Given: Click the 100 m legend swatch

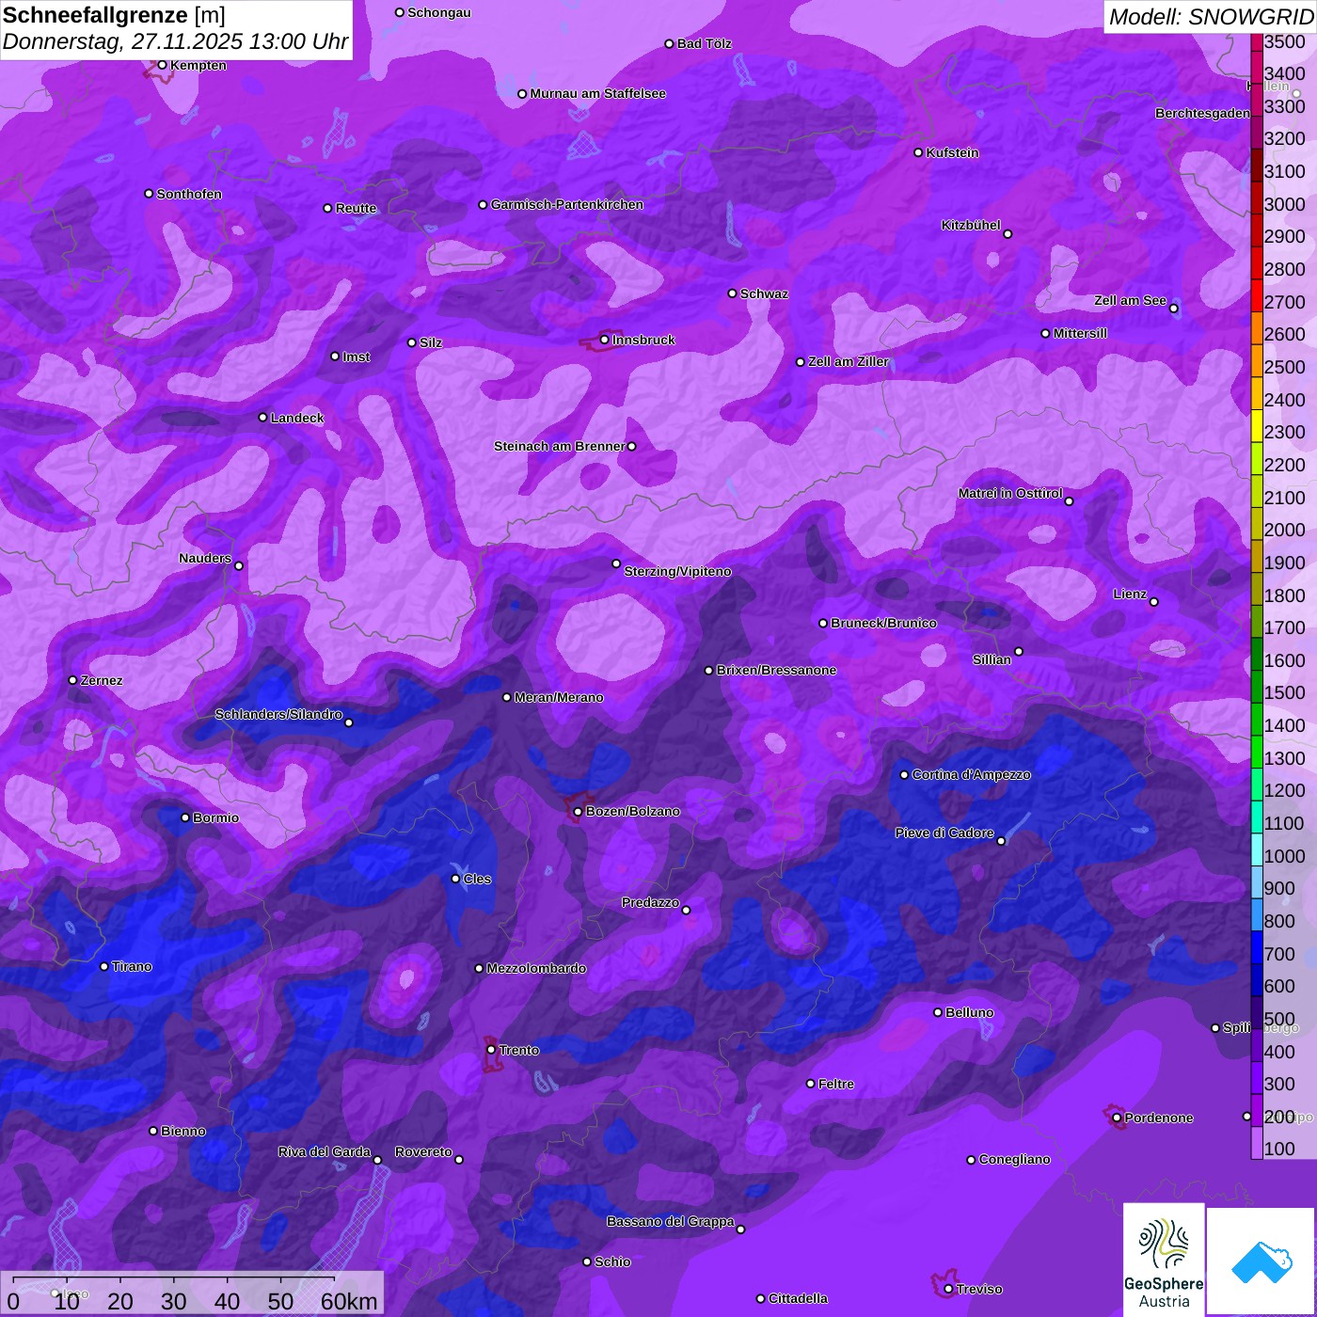Looking at the screenshot, I should (x=1257, y=1143).
